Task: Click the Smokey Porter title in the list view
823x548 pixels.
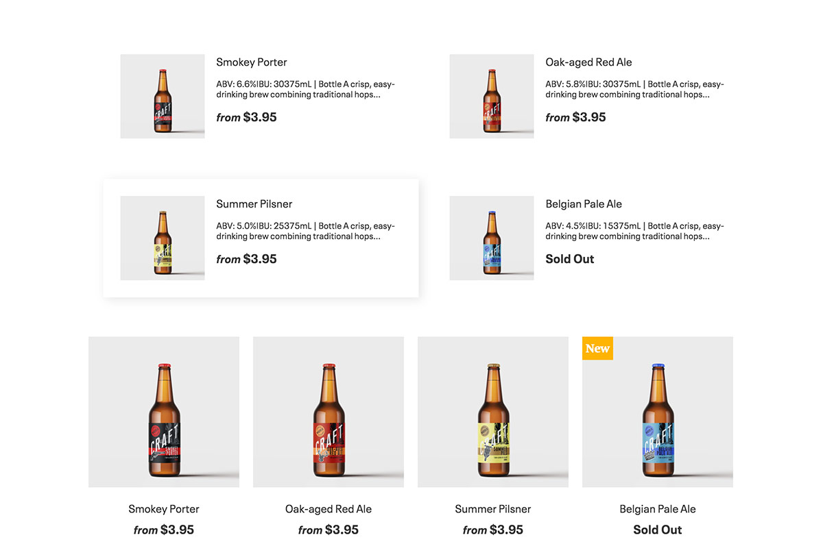Action: [x=252, y=62]
